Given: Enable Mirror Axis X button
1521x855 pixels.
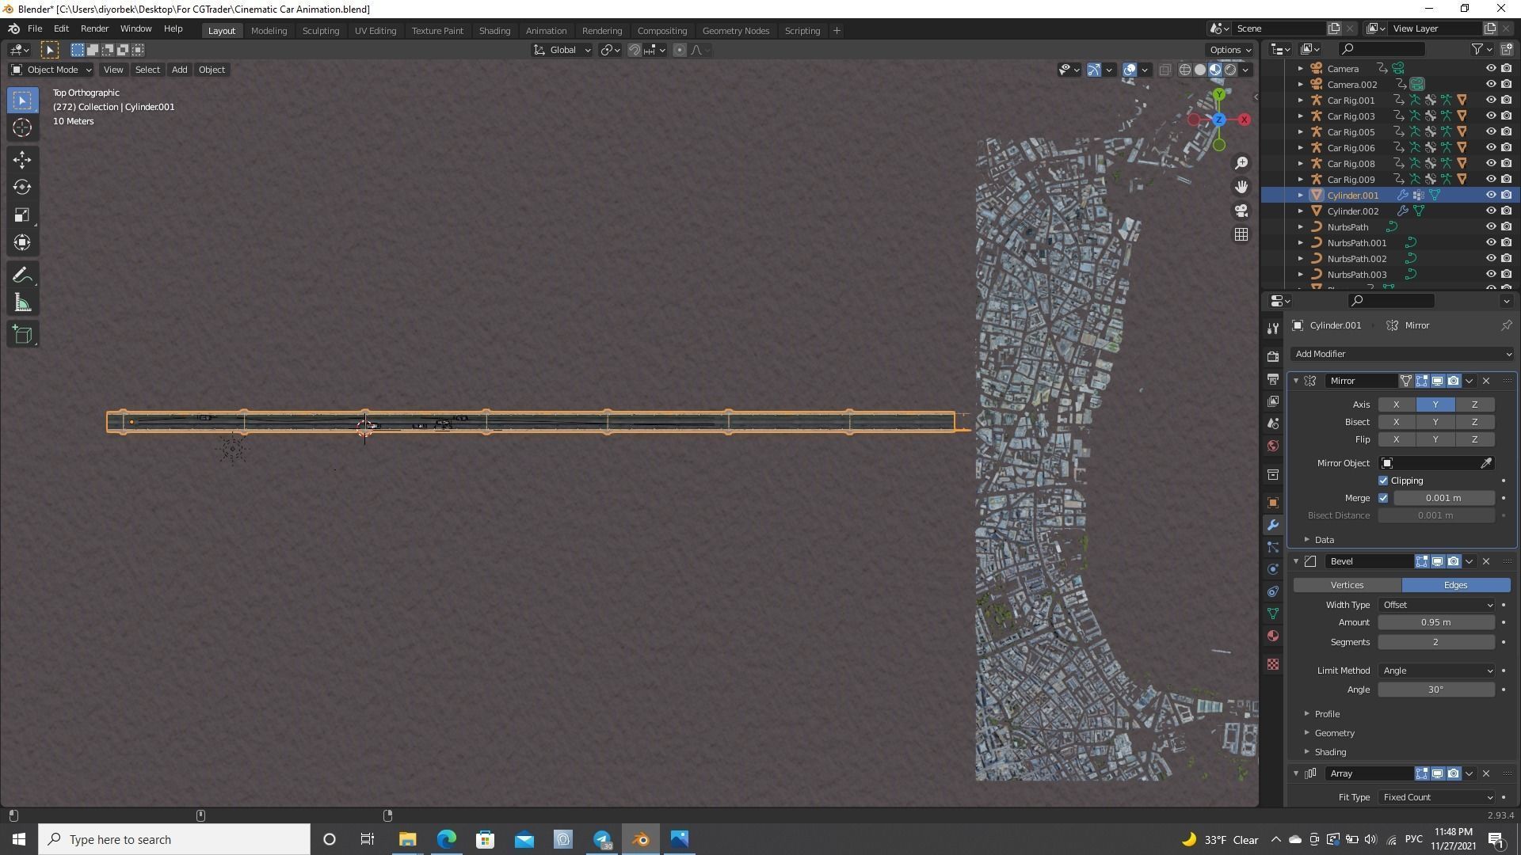Looking at the screenshot, I should [x=1396, y=405].
